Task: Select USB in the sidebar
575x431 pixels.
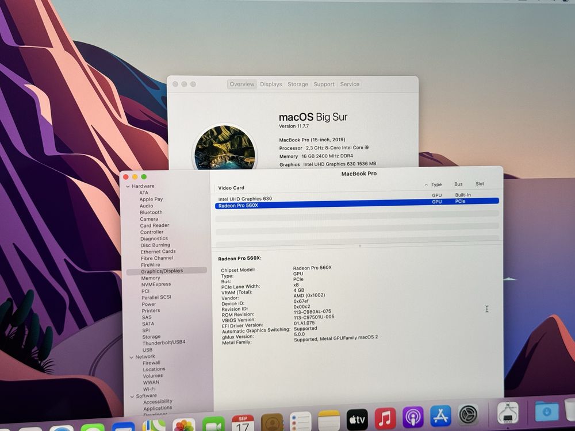Action: click(x=147, y=350)
